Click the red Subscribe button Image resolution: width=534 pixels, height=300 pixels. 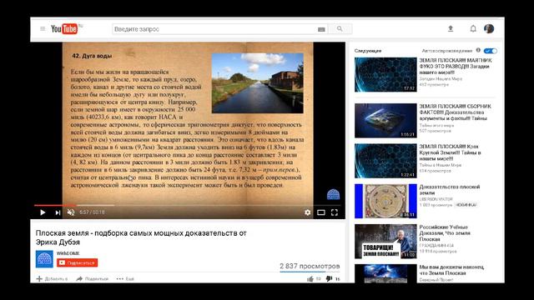[x=78, y=262]
